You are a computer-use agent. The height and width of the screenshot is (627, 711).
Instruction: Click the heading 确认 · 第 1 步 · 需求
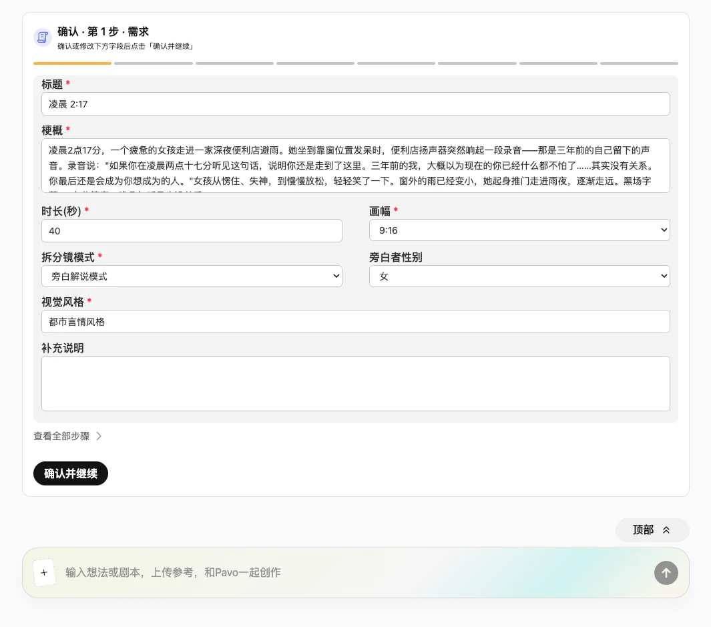[x=103, y=31]
